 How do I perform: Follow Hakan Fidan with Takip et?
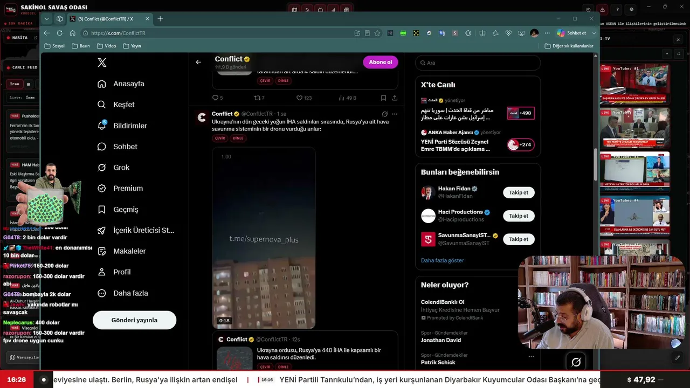click(519, 192)
